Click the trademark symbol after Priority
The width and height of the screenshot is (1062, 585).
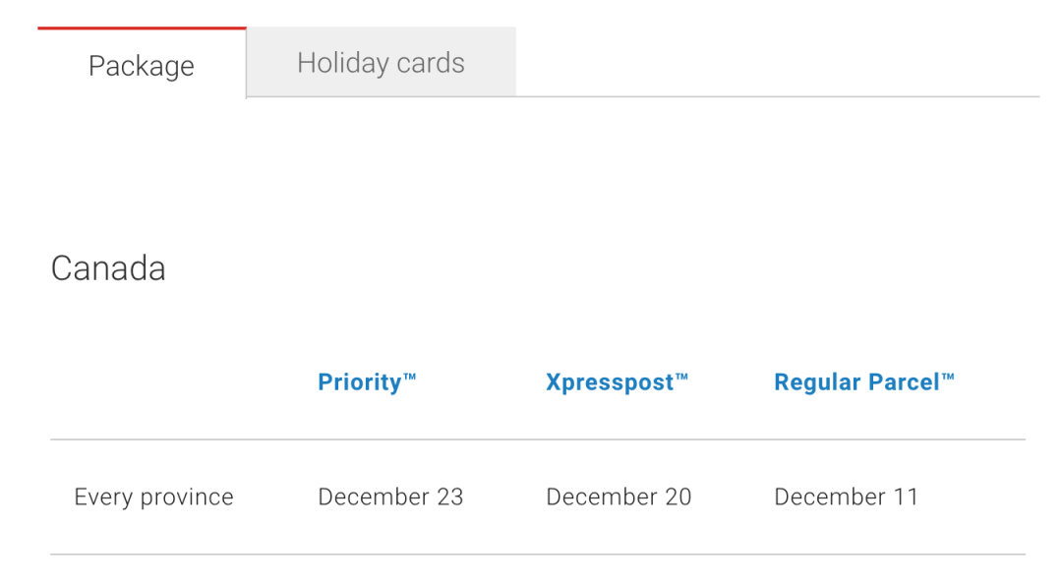point(410,377)
